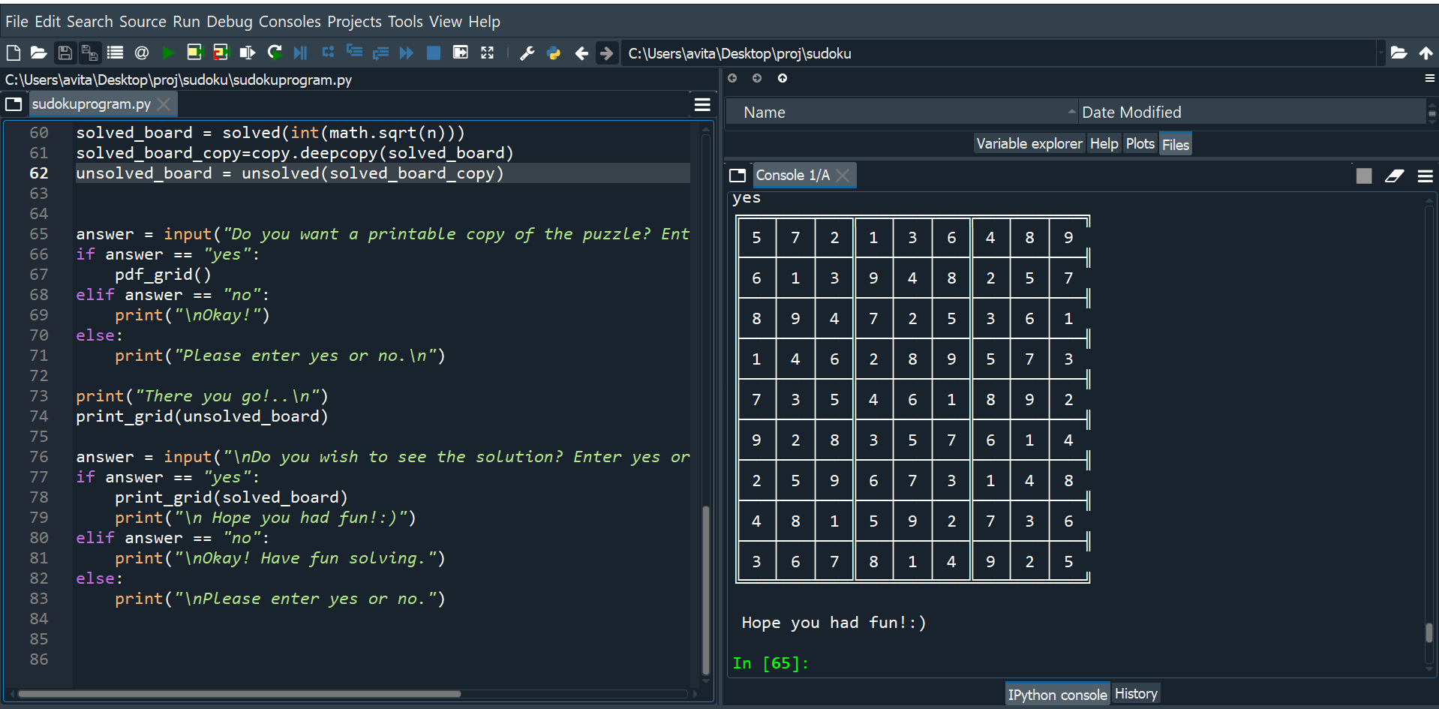This screenshot has height=709, width=1439.
Task: Go to previous folder in Files pane
Action: click(732, 78)
